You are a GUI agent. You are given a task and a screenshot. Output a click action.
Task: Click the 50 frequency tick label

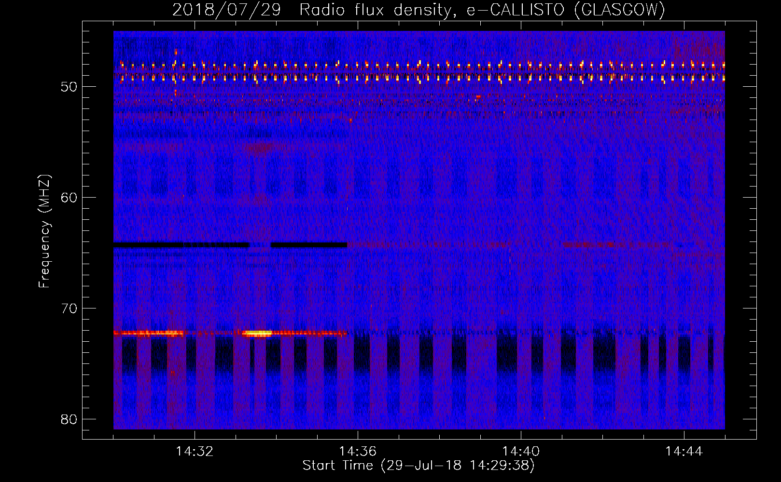click(69, 87)
